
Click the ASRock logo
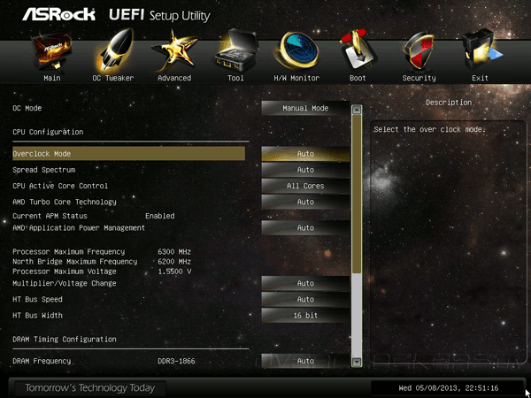click(58, 14)
